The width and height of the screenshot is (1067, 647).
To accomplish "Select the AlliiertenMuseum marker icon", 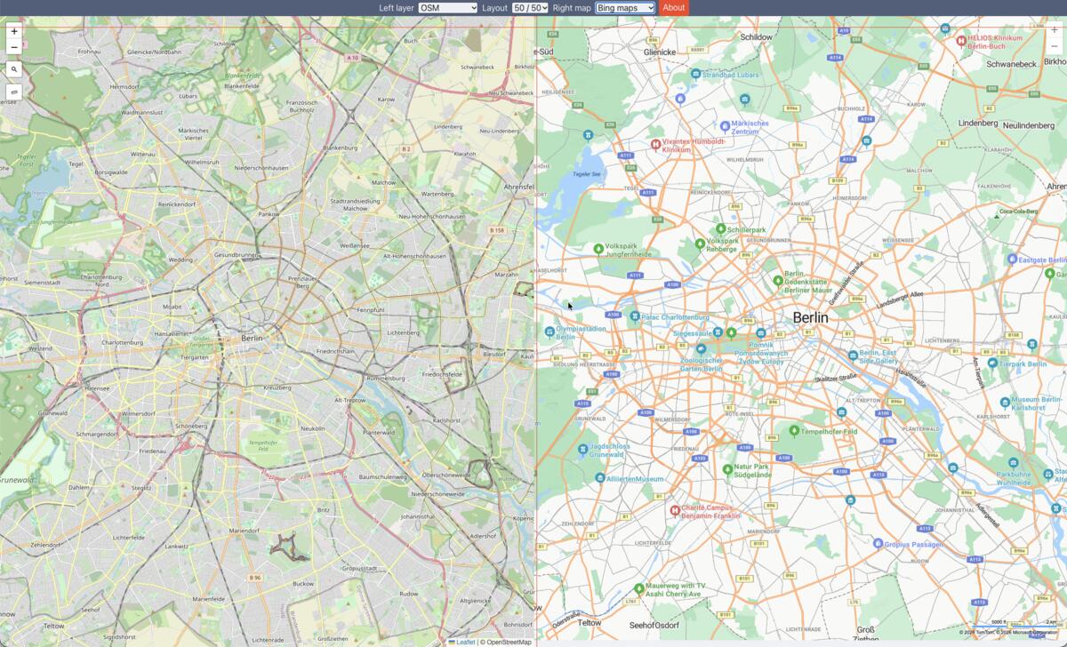I will coord(599,478).
